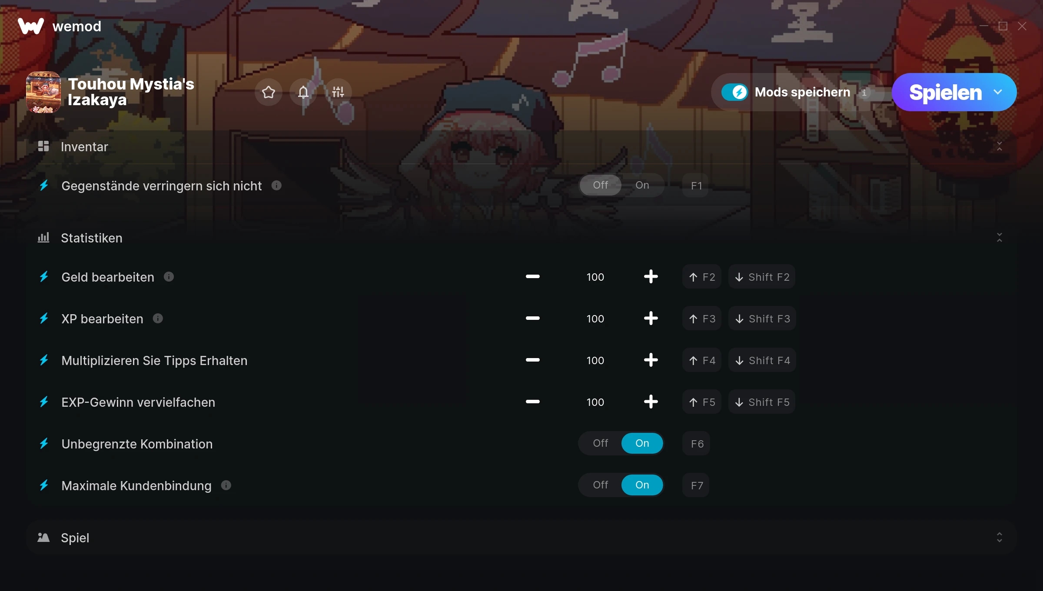This screenshot has height=591, width=1043.
Task: Increase Geld bearbeiten value with plus
Action: click(651, 276)
